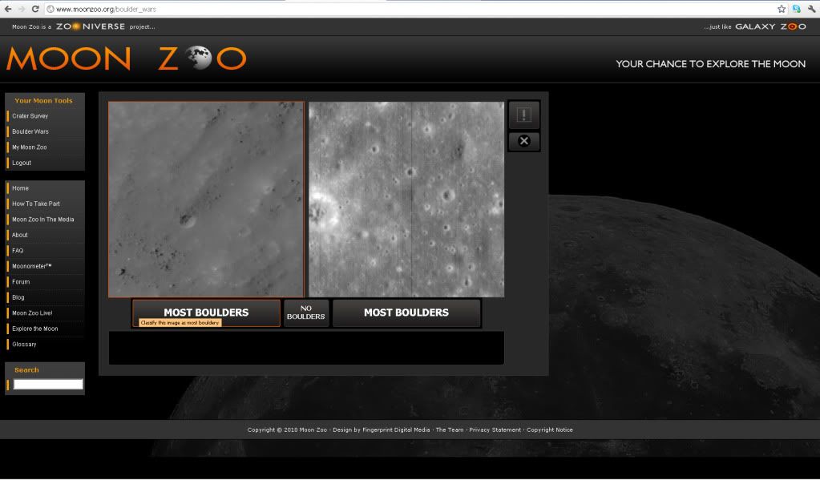Screen dimensions: 820x480
Task: Click the browser back arrow
Action: (x=8, y=9)
